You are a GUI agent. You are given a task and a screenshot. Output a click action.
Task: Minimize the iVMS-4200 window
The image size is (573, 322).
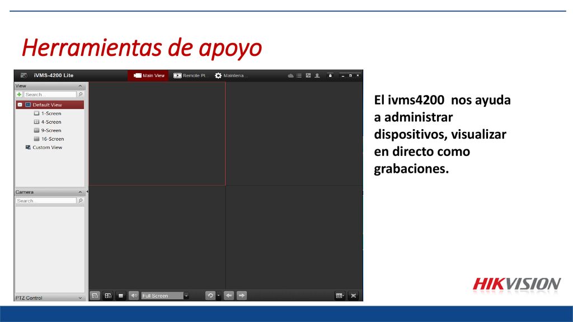343,75
